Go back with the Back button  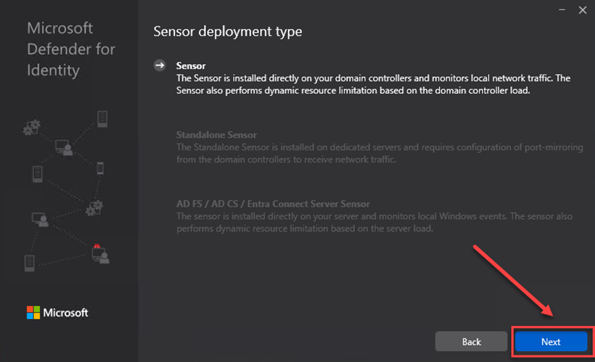[x=471, y=342]
